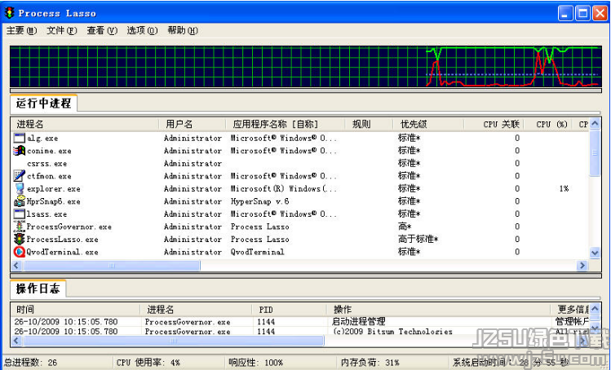
Task: Click the ctfmon.exe pen icon
Action: pyautogui.click(x=19, y=176)
